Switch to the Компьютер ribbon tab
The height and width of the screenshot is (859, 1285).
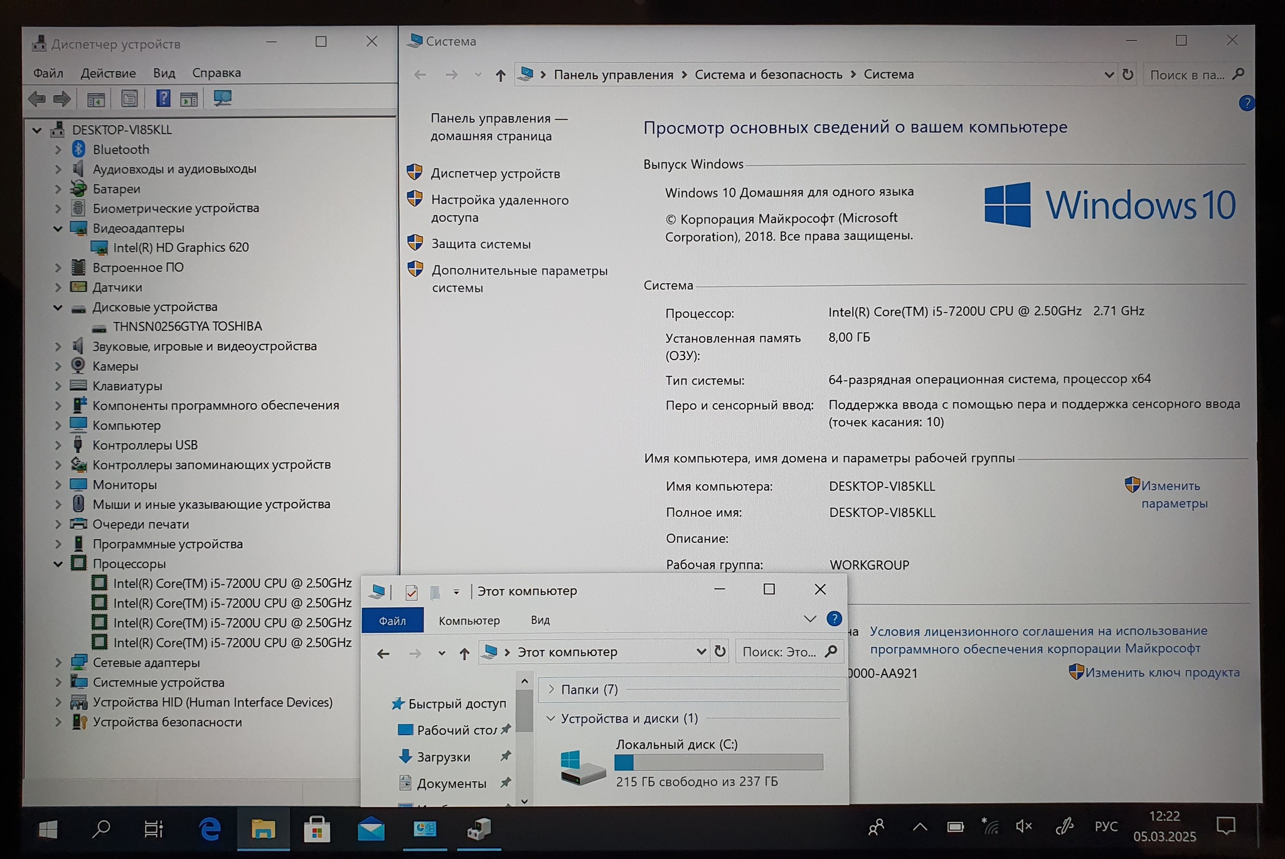click(469, 621)
